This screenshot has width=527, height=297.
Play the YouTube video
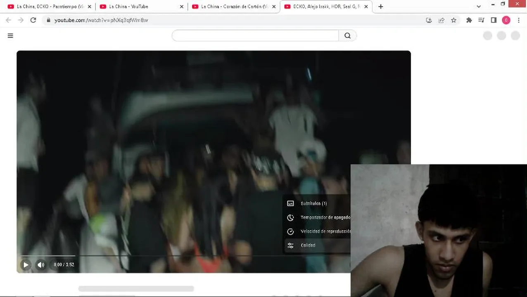pyautogui.click(x=26, y=265)
